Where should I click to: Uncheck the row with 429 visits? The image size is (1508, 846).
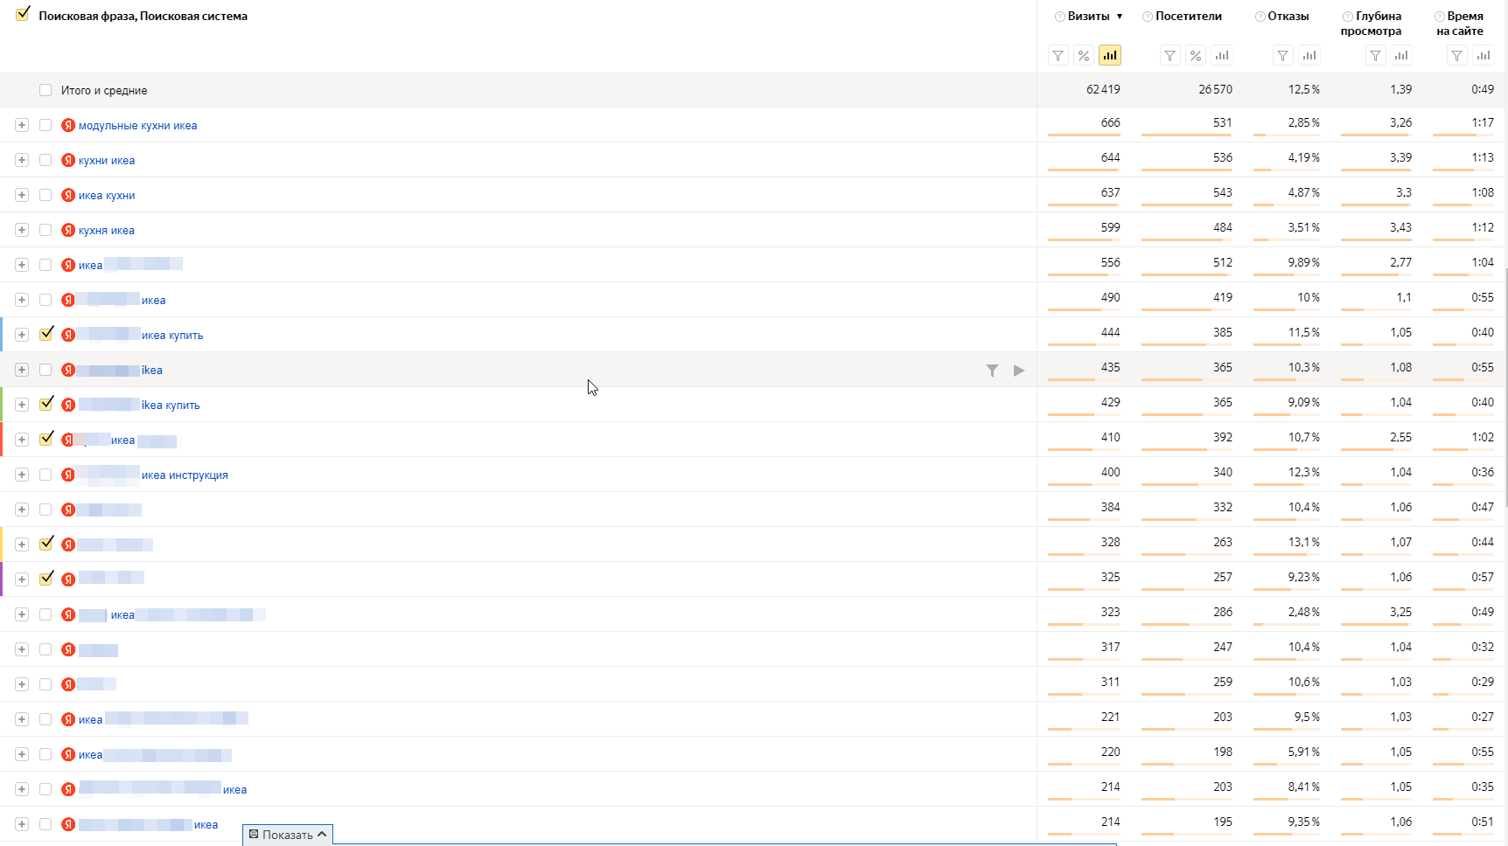click(x=46, y=404)
